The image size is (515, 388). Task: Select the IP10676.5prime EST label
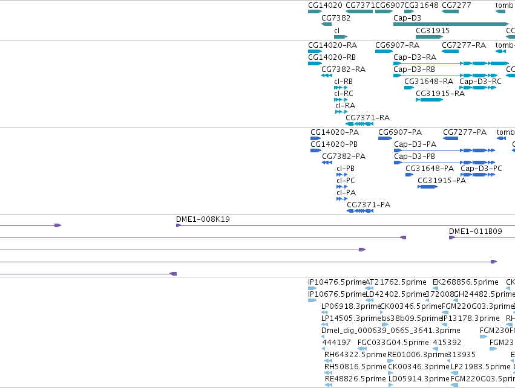coord(336,294)
